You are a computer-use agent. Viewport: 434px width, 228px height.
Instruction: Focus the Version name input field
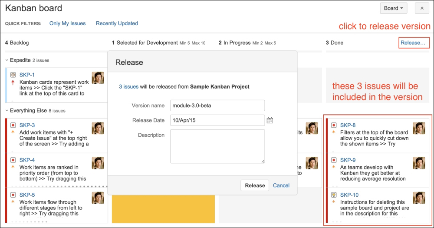tap(217, 106)
